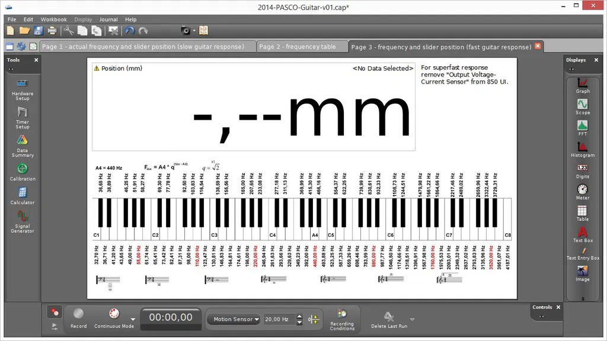Add a Digits display
This screenshot has height=341, width=607.
pos(582,171)
